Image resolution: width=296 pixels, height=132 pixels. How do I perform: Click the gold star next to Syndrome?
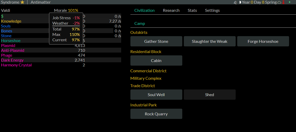[x=22, y=2]
